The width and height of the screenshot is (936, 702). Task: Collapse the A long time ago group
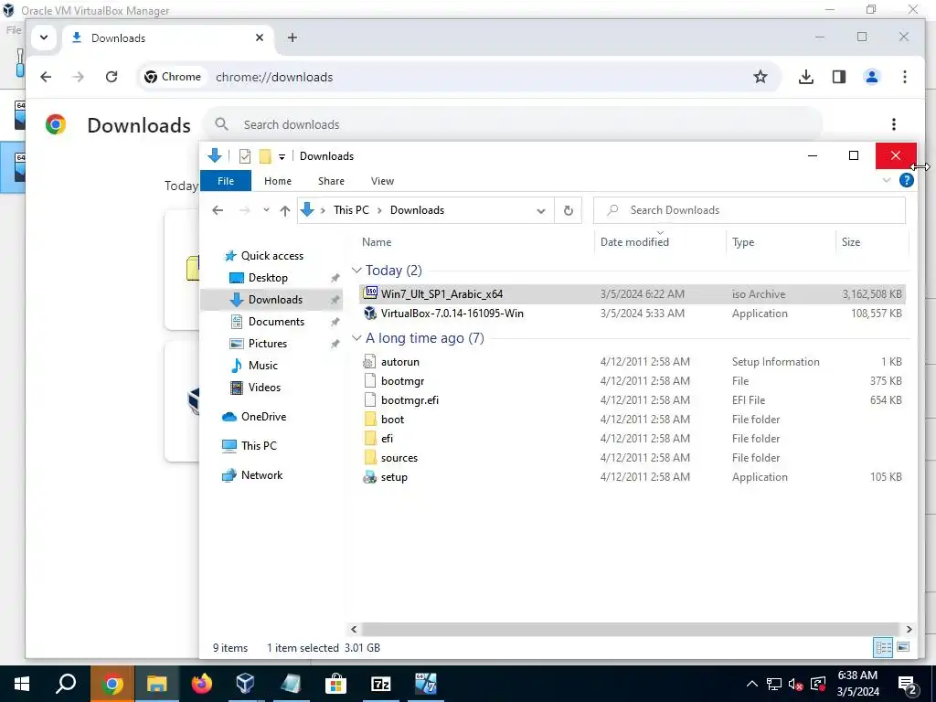[357, 338]
